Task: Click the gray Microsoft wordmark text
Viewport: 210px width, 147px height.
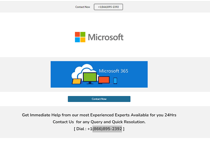Action: tap(106, 37)
